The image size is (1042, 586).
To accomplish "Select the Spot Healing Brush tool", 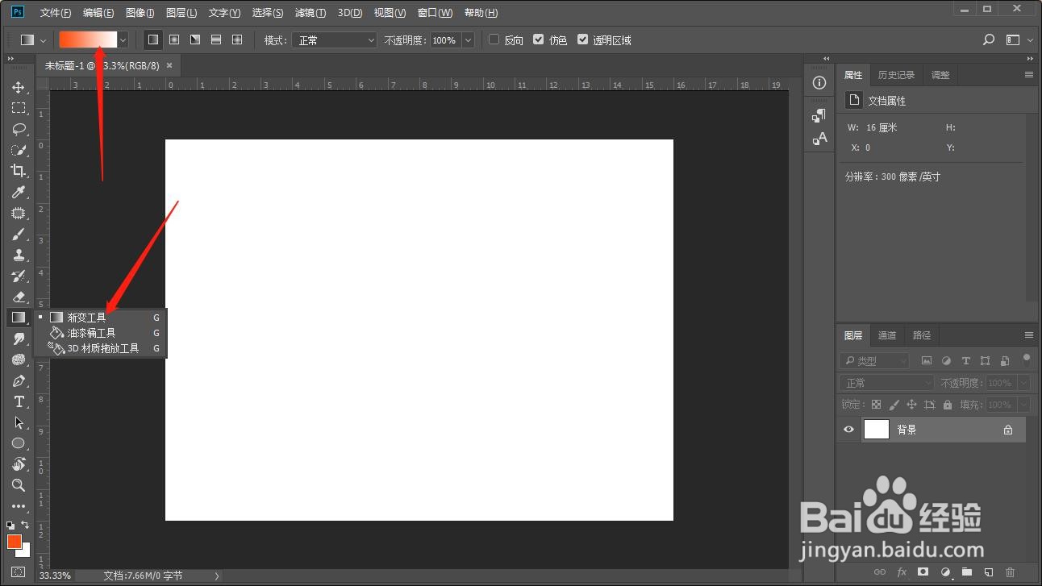I will click(x=19, y=213).
